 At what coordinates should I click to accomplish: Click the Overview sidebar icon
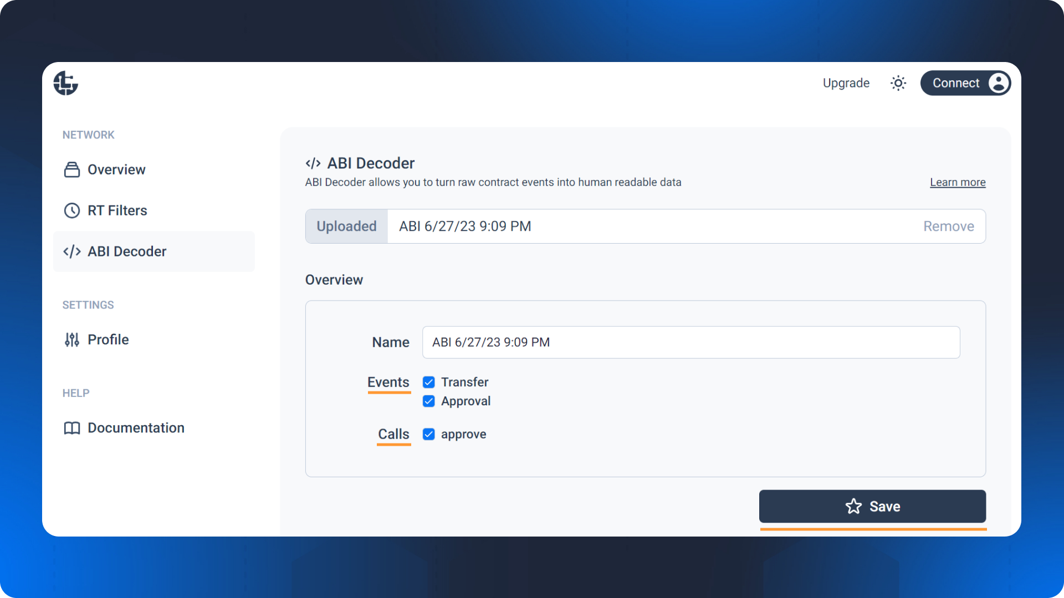pos(72,169)
